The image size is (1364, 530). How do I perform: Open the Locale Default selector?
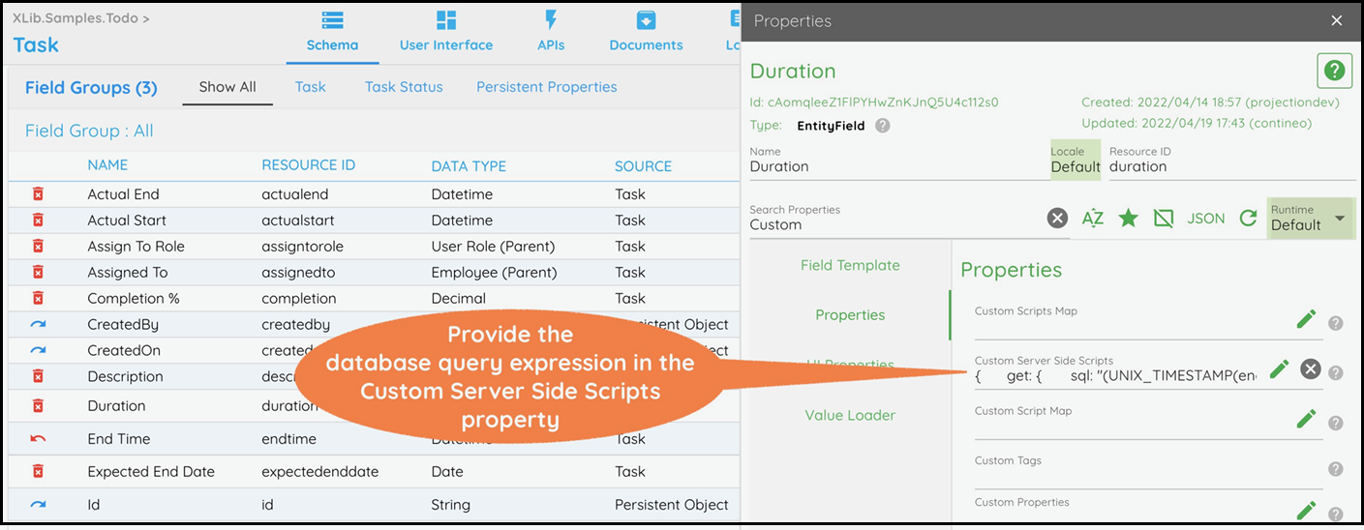point(1076,161)
